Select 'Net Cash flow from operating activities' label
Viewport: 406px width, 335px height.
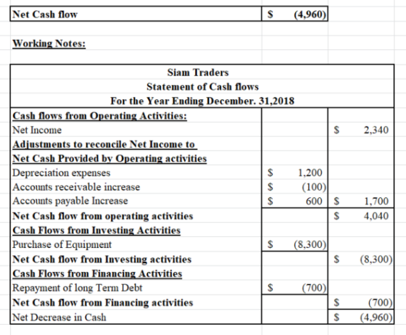103,216
